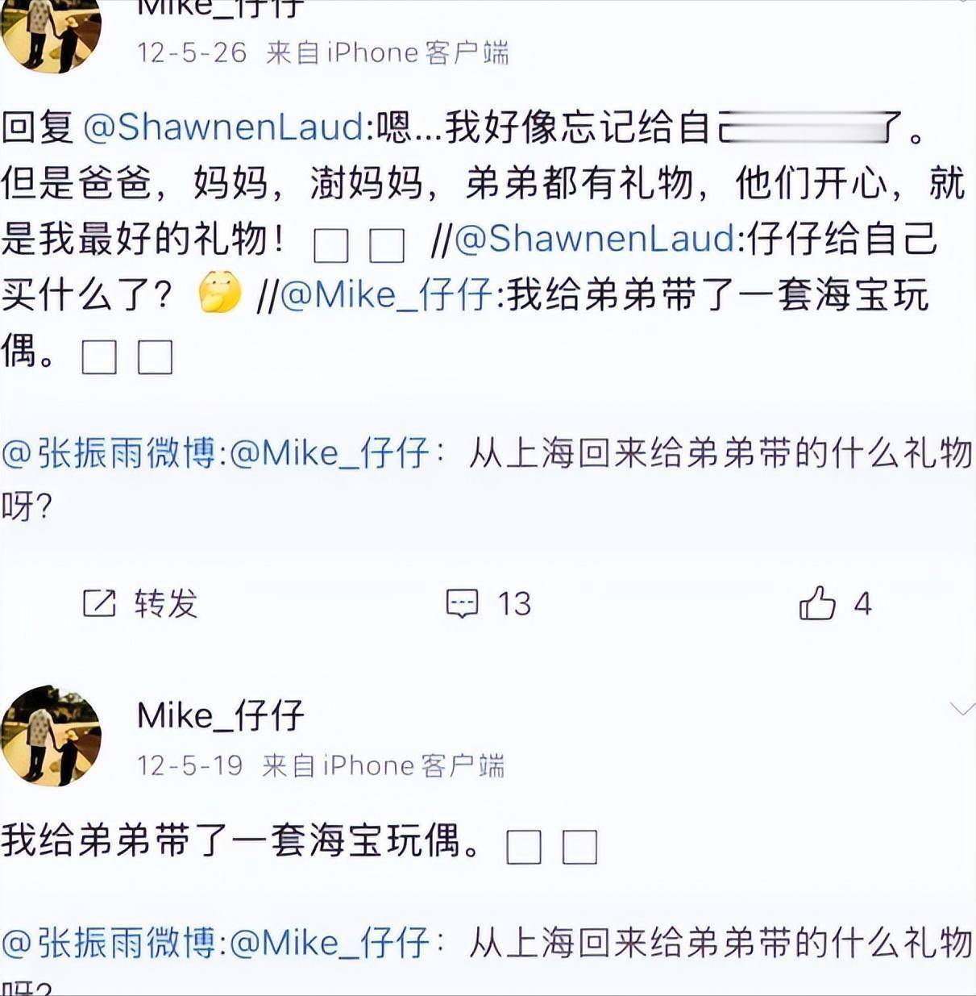Click the 12-5-26 timestamp
This screenshot has height=996, width=976.
(x=192, y=53)
